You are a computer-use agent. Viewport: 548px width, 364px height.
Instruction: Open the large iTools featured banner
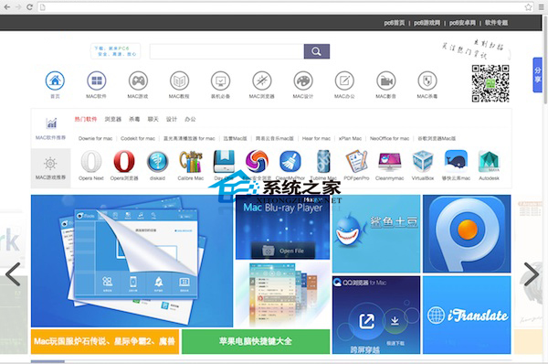coord(132,261)
